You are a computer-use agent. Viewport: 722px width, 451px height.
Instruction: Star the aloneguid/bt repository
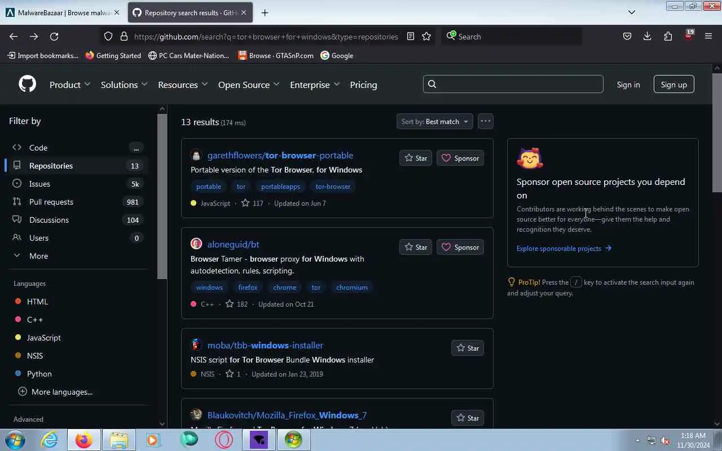[x=416, y=247]
